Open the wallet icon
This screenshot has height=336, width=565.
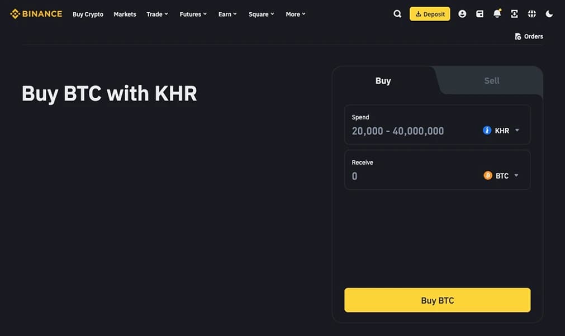pos(479,13)
